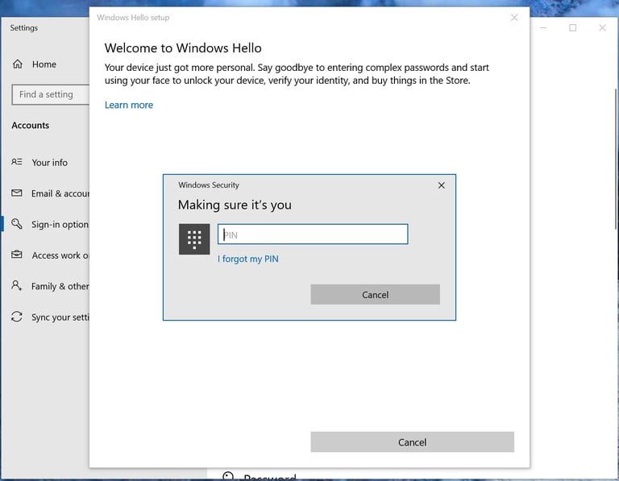Maximize the Settings window

[573, 27]
